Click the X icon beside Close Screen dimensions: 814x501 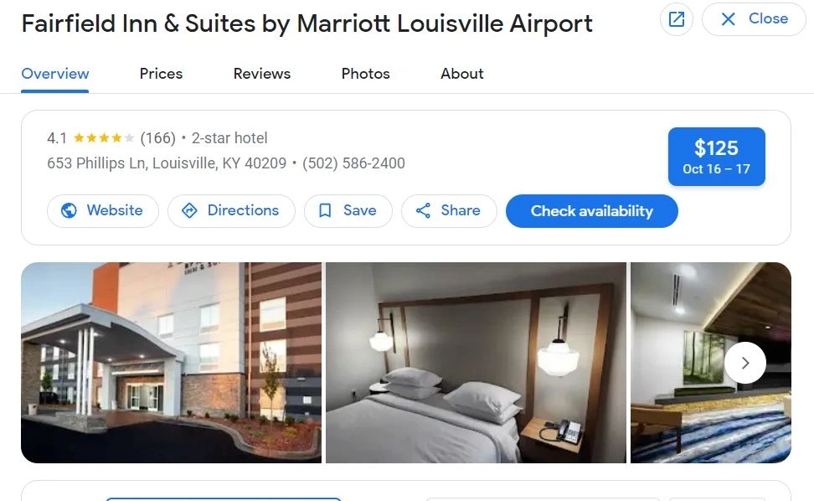728,19
